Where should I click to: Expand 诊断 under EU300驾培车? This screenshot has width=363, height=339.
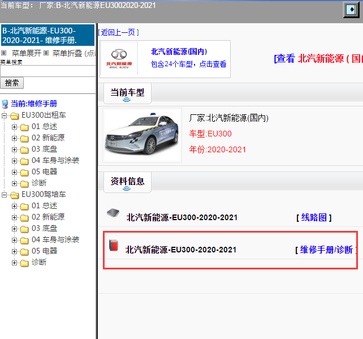(x=14, y=263)
